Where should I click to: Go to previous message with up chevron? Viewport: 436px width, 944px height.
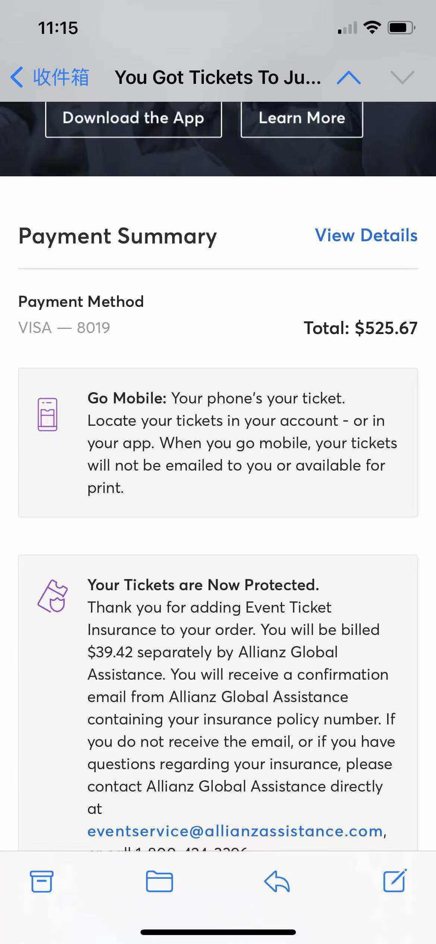[x=348, y=78]
